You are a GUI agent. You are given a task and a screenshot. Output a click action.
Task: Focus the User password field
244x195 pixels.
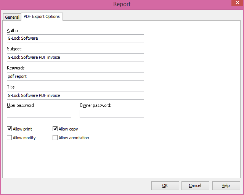[39, 114]
